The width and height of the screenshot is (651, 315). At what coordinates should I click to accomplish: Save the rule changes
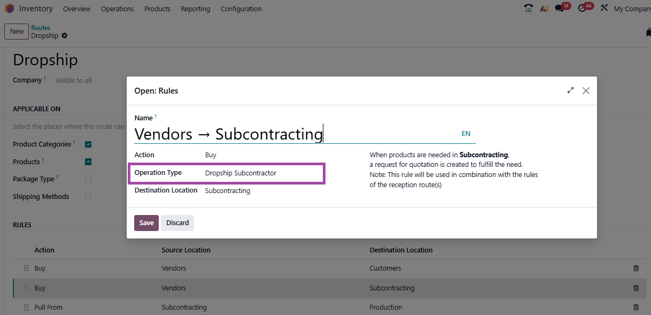146,223
